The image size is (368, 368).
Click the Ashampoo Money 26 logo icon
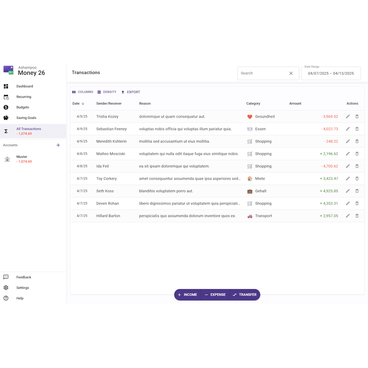[x=8, y=70]
